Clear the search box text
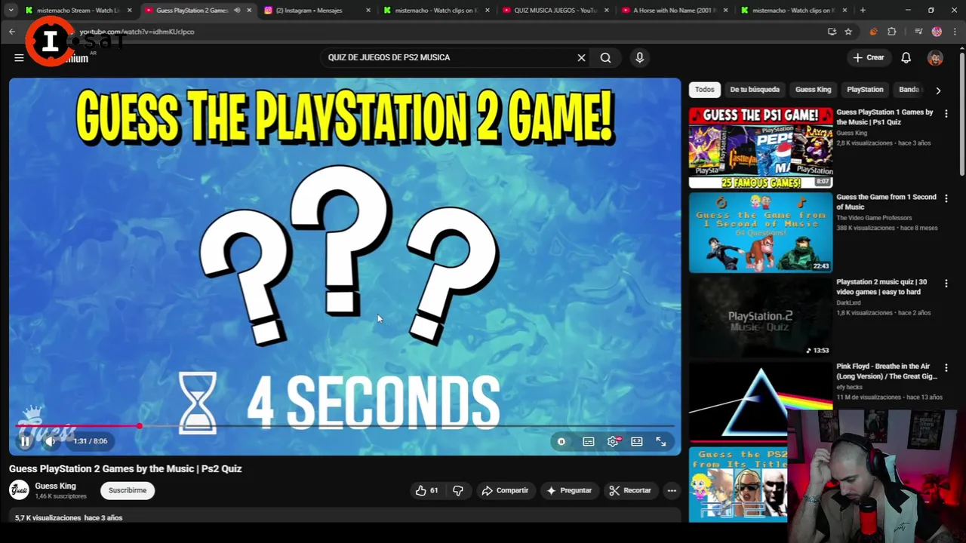Image resolution: width=966 pixels, height=543 pixels. click(581, 57)
